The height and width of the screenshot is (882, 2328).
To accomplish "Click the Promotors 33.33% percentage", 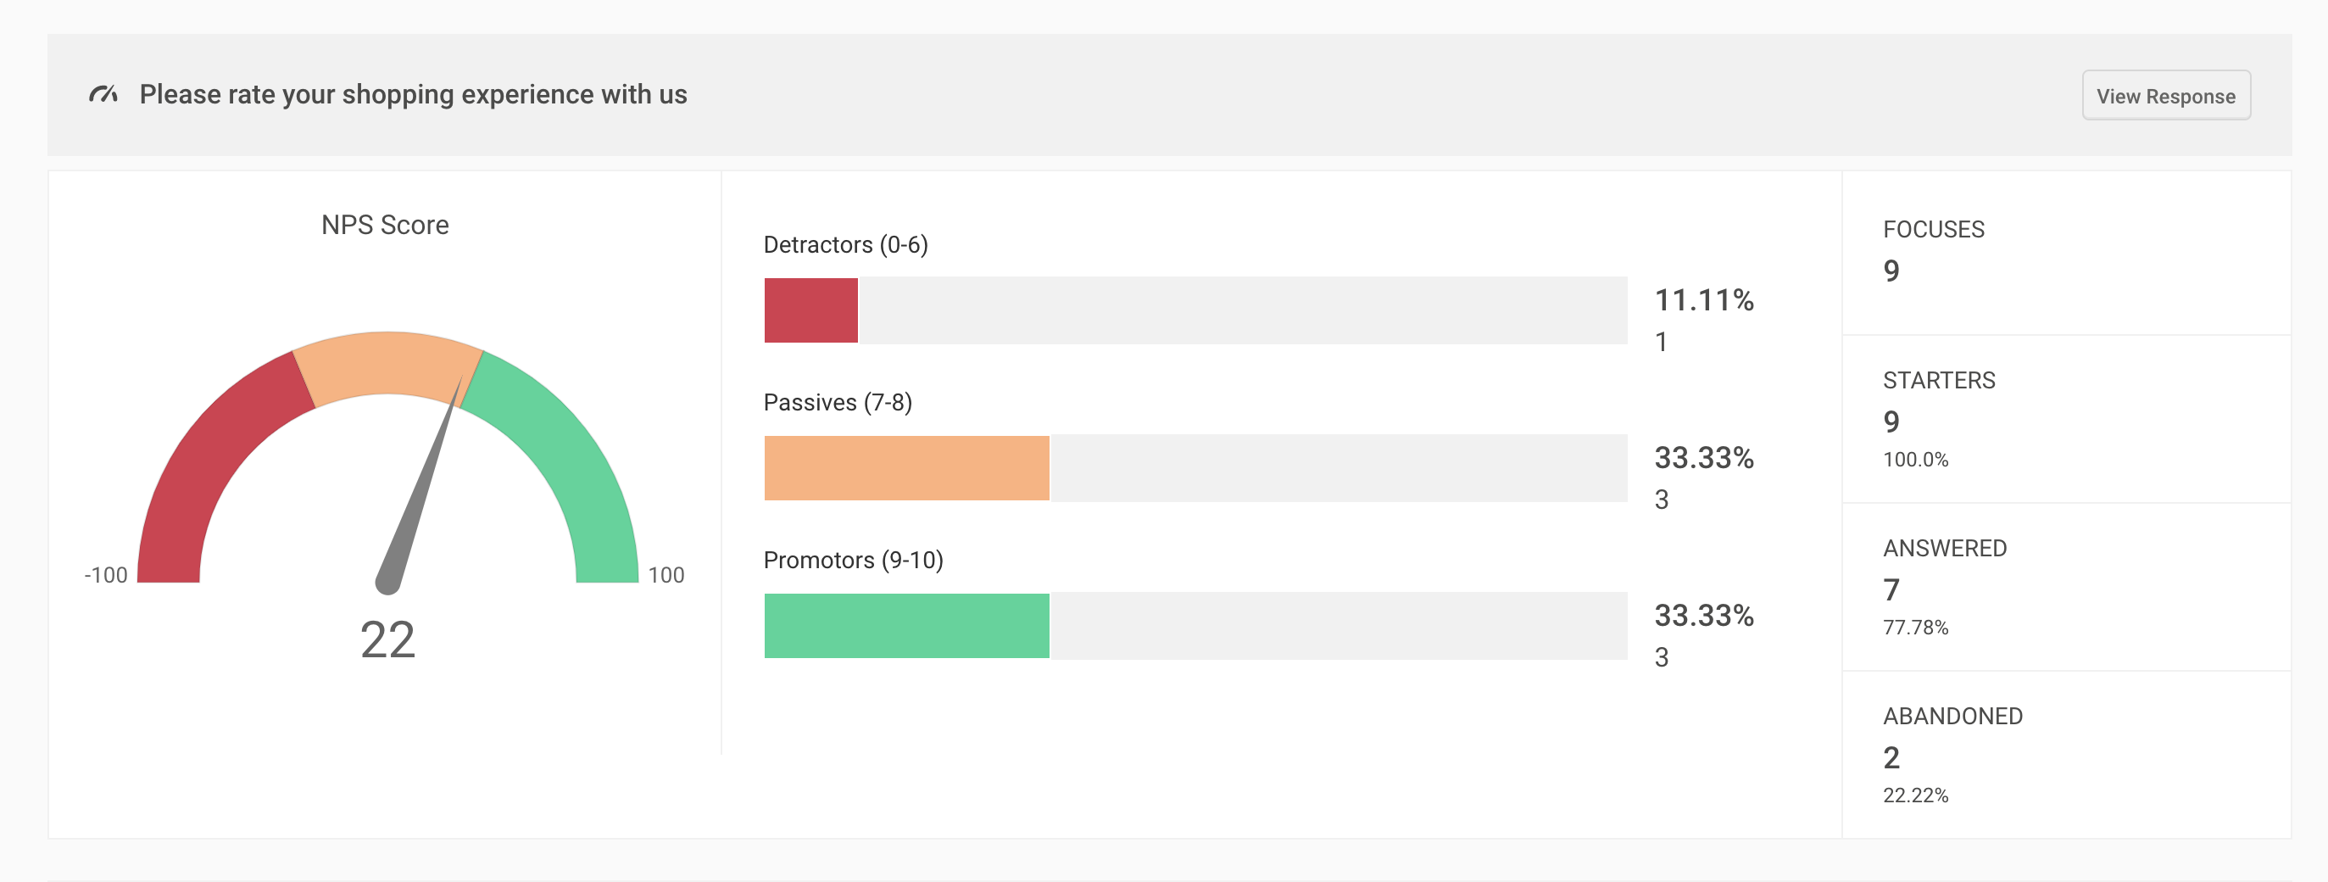I will click(x=1703, y=616).
